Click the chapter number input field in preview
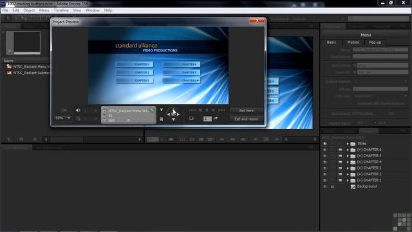 [x=207, y=119]
